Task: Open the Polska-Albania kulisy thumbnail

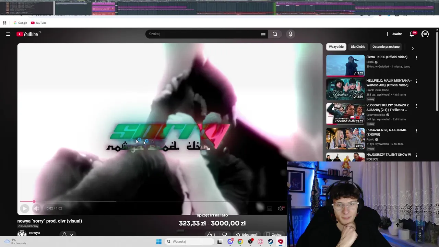Action: pos(345,114)
